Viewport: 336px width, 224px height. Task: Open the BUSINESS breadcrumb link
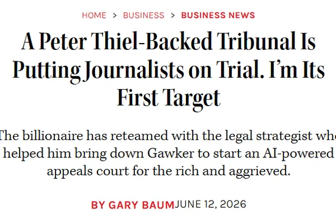[x=143, y=16]
